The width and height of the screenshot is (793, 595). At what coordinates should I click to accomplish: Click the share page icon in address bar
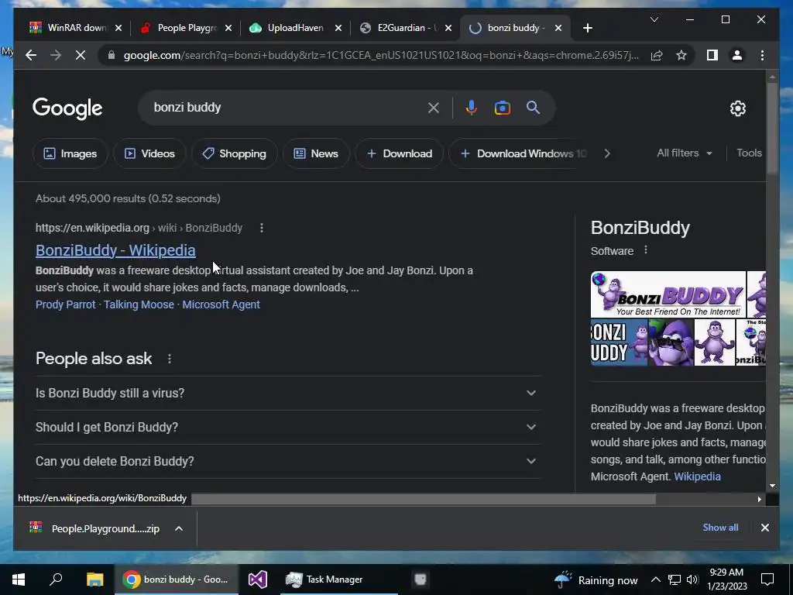tap(657, 55)
